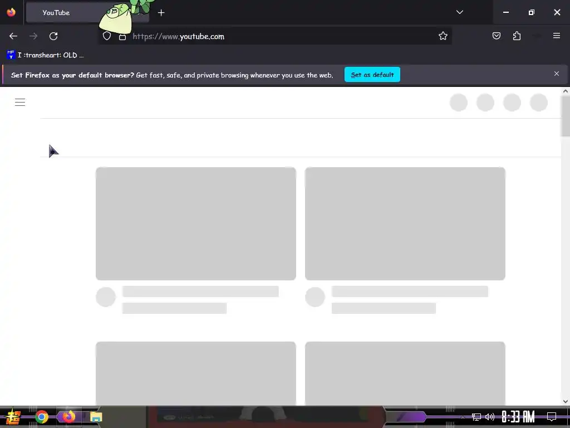The height and width of the screenshot is (428, 570).
Task: Click the bottom-left placeholder video thumbnail
Action: click(196, 373)
